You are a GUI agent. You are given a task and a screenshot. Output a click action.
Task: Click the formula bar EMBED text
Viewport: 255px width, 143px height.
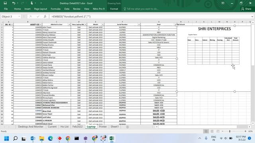click(x=71, y=17)
